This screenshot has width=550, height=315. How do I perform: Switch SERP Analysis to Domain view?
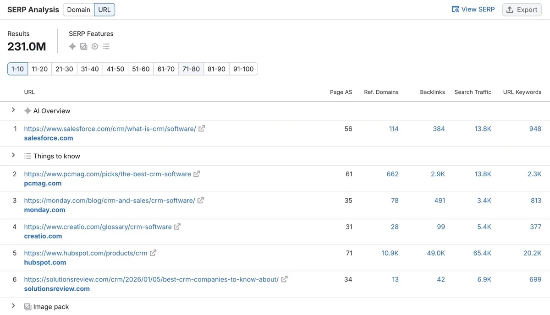pyautogui.click(x=79, y=10)
